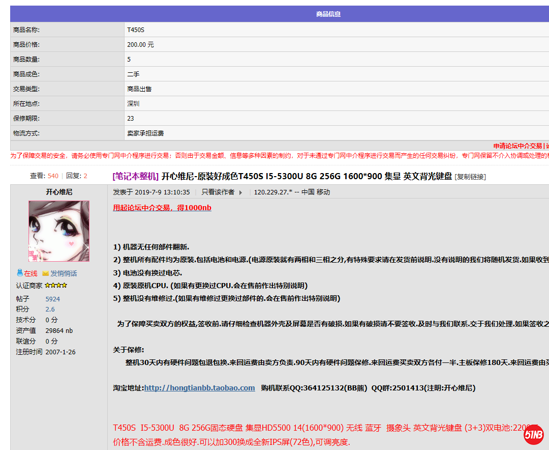
Task: Expand the arrow next to 只看该作者
Action: point(240,192)
